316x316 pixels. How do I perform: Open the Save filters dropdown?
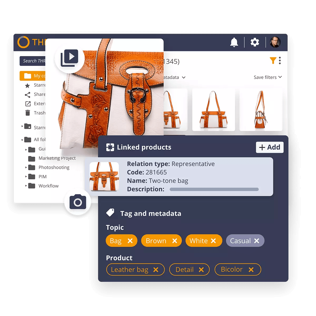[268, 77]
